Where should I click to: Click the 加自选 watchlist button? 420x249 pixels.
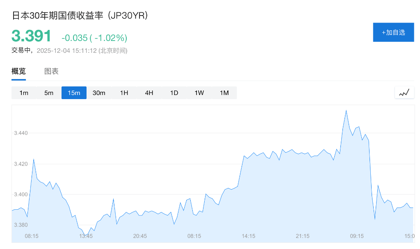coord(393,32)
